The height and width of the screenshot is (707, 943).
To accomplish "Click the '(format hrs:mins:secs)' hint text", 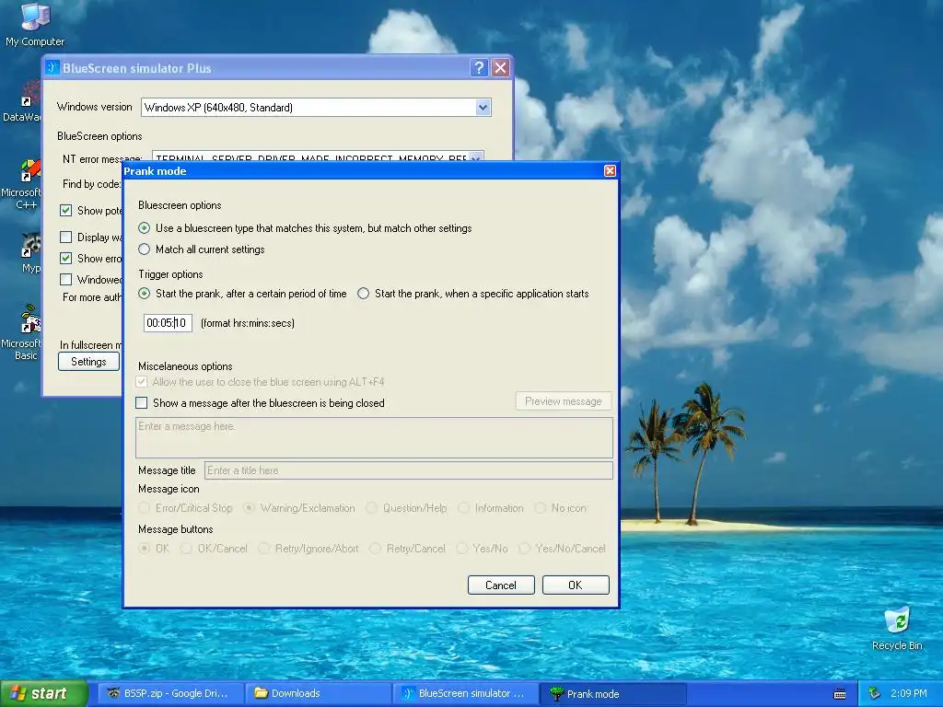I will point(248,323).
